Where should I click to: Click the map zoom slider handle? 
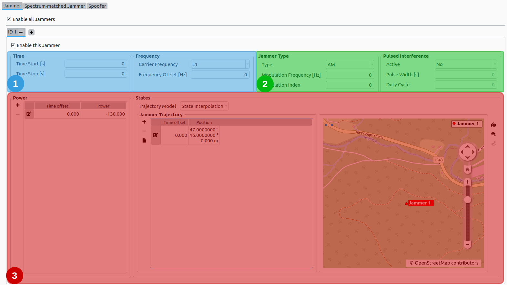coord(468,200)
